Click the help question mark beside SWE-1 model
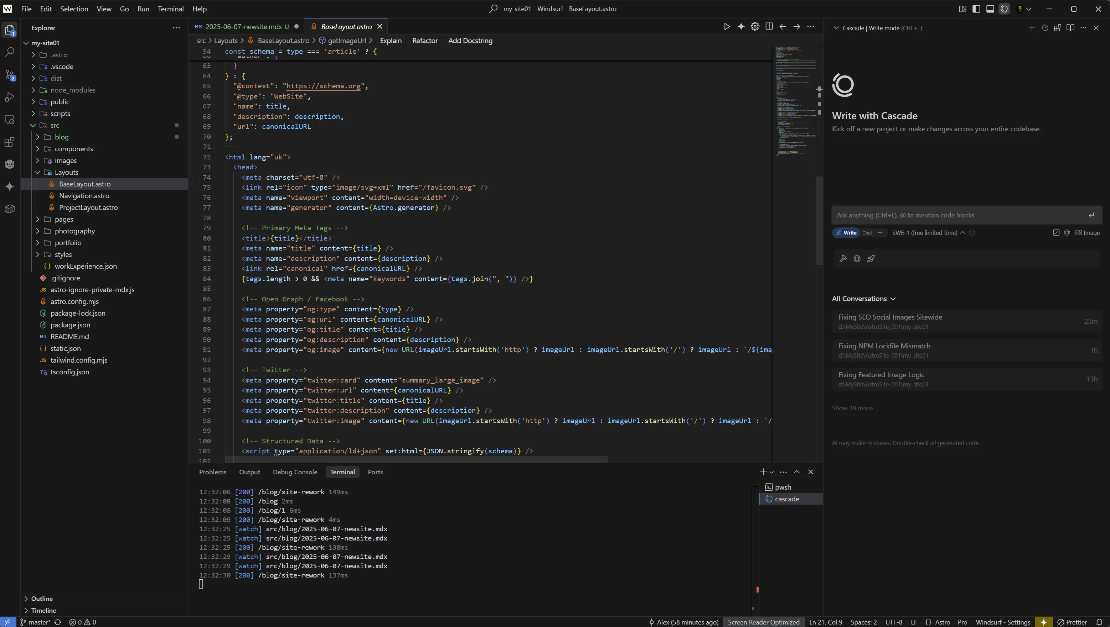This screenshot has width=1110, height=627. pos(972,232)
